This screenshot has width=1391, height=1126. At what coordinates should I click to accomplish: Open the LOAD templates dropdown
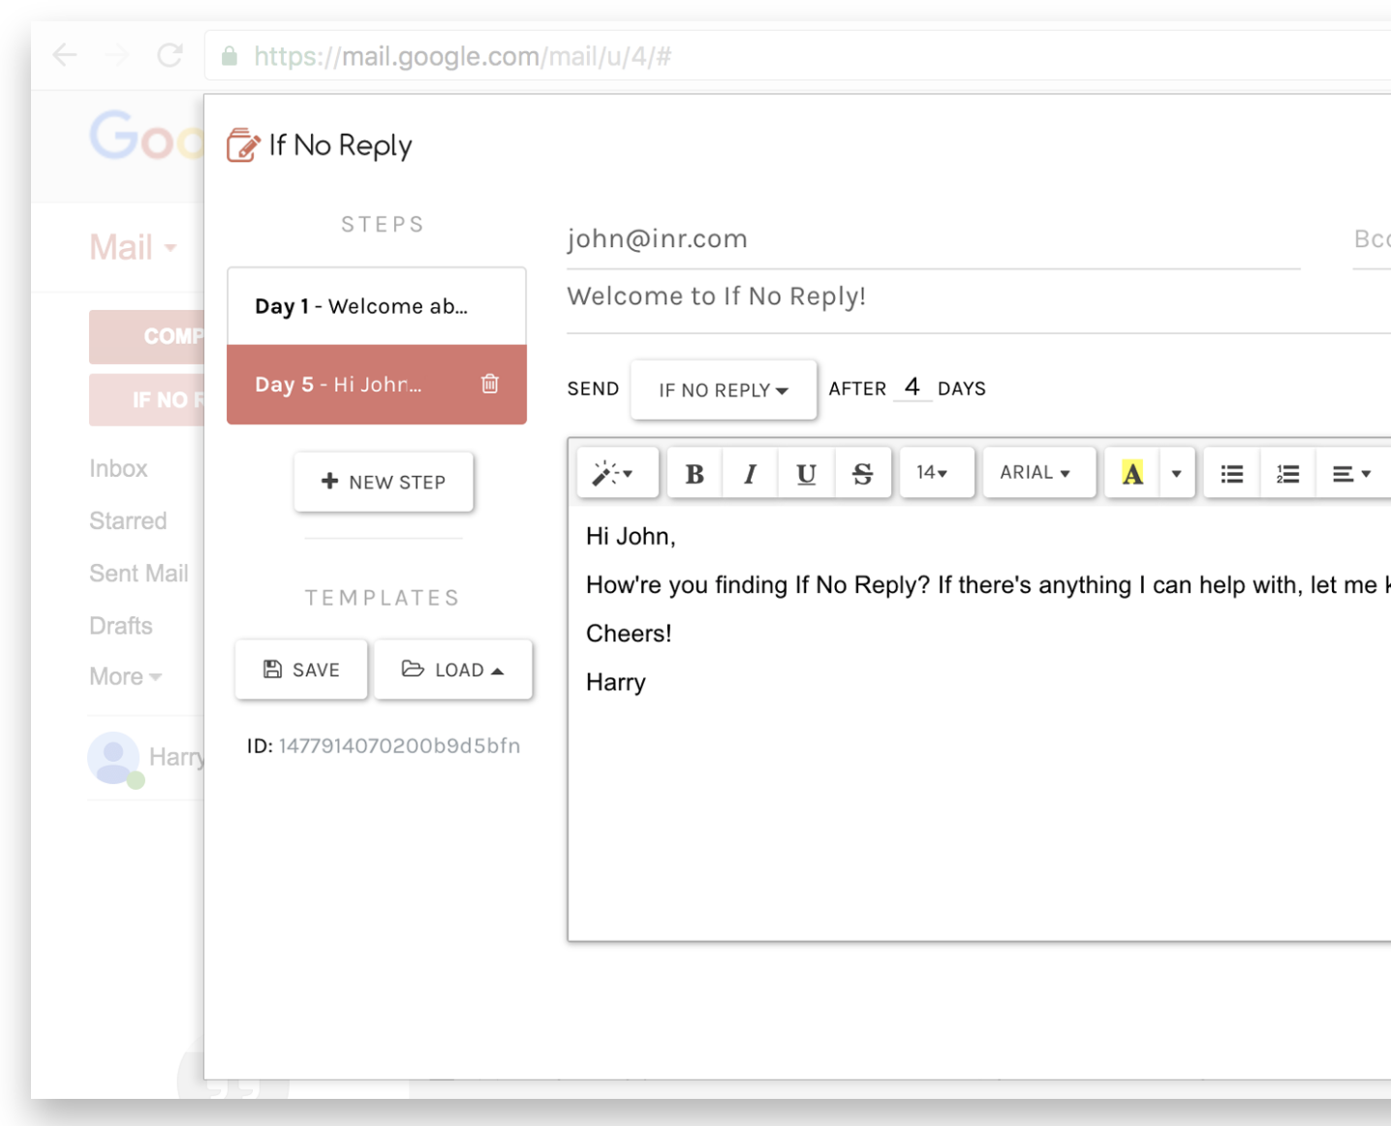(453, 670)
